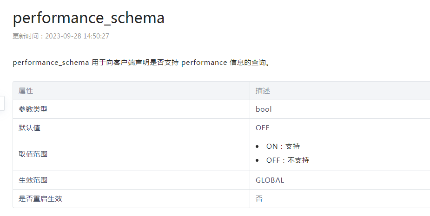Click the bullet dot before OFF：不支持 option
430x216 pixels.
[x=257, y=160]
